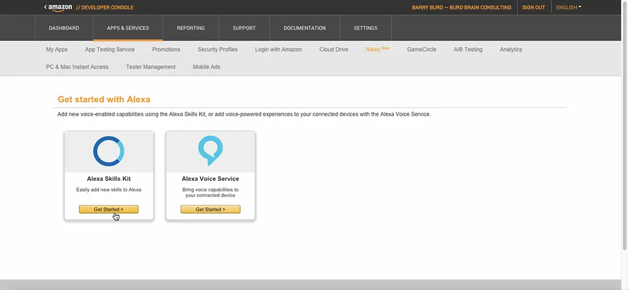Image resolution: width=628 pixels, height=290 pixels.
Task: Click the vertical page scrollbar
Action: (624, 126)
